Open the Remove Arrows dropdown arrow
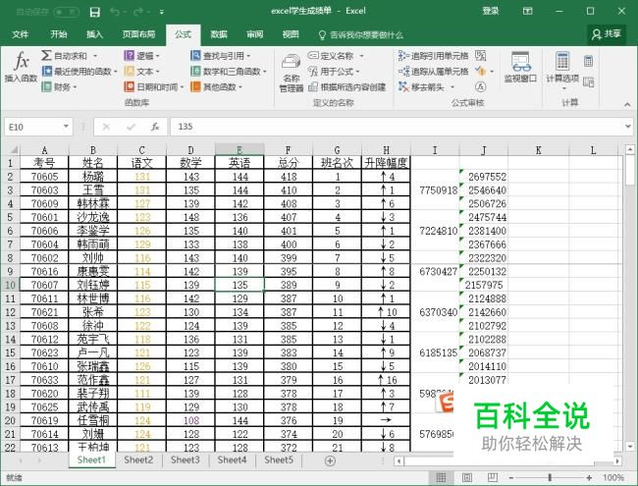Screen dimensions: 638x486 click(x=452, y=87)
